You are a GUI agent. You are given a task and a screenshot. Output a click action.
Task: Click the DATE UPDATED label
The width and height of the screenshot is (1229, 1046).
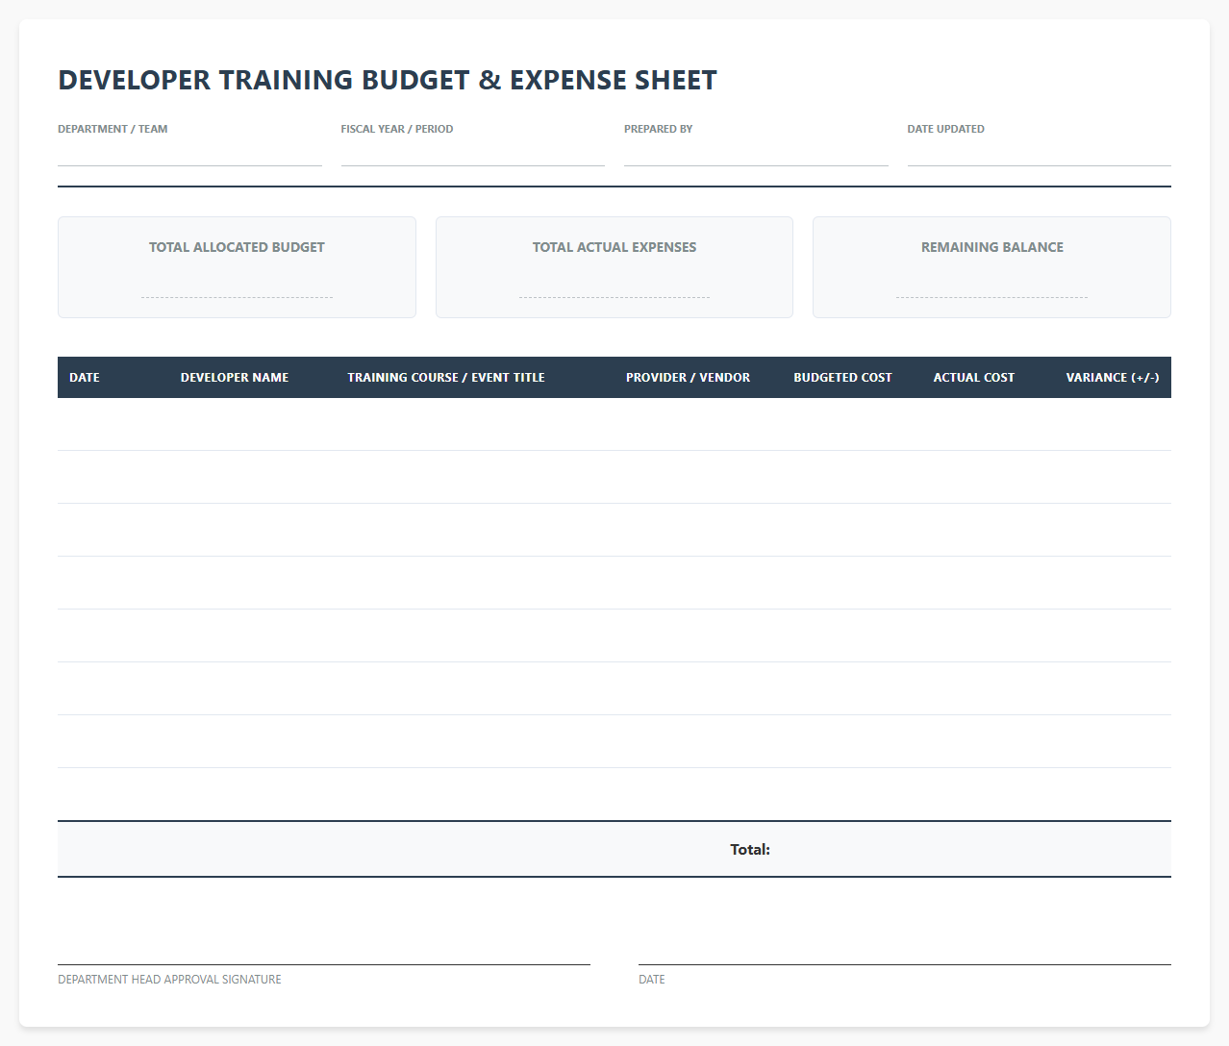point(946,129)
